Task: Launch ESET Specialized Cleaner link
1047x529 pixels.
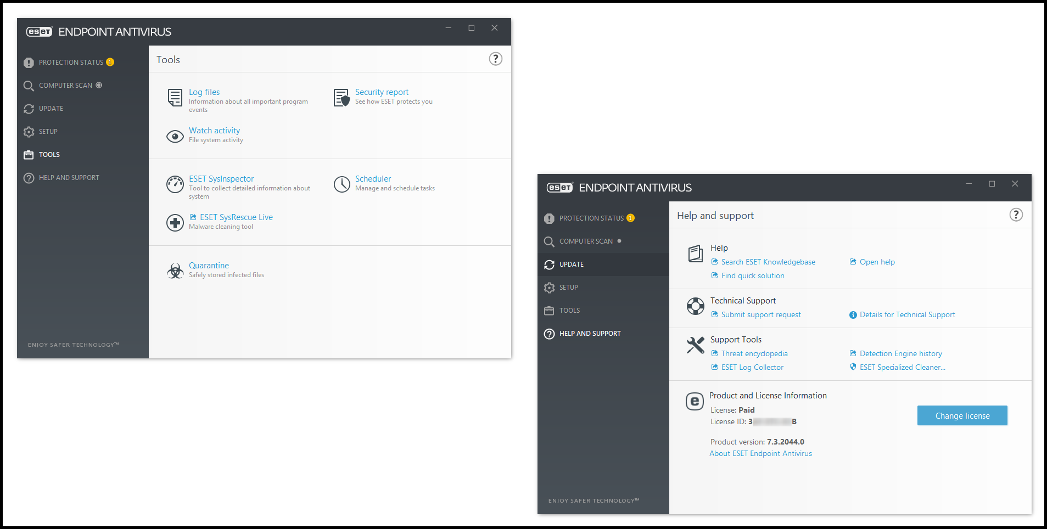Action: (902, 367)
